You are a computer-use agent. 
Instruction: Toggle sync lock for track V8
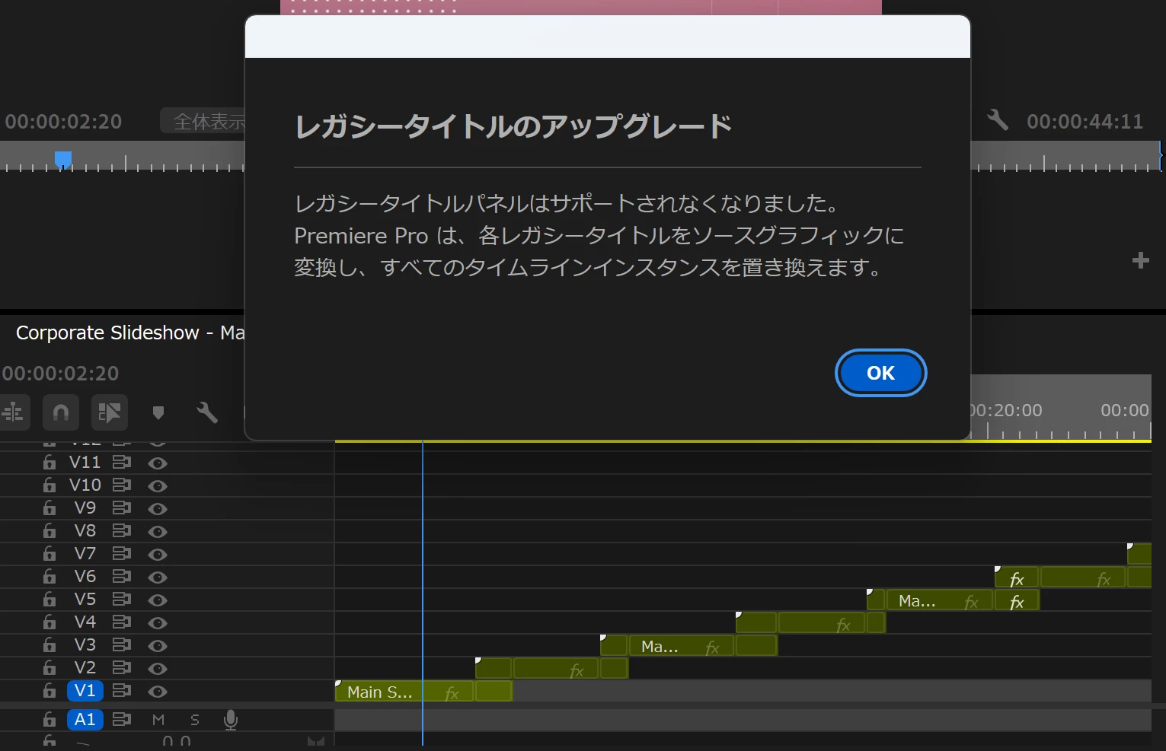121,530
